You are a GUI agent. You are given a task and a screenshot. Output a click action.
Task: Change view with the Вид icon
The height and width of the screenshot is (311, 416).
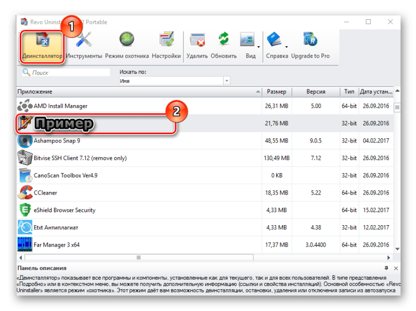point(248,40)
